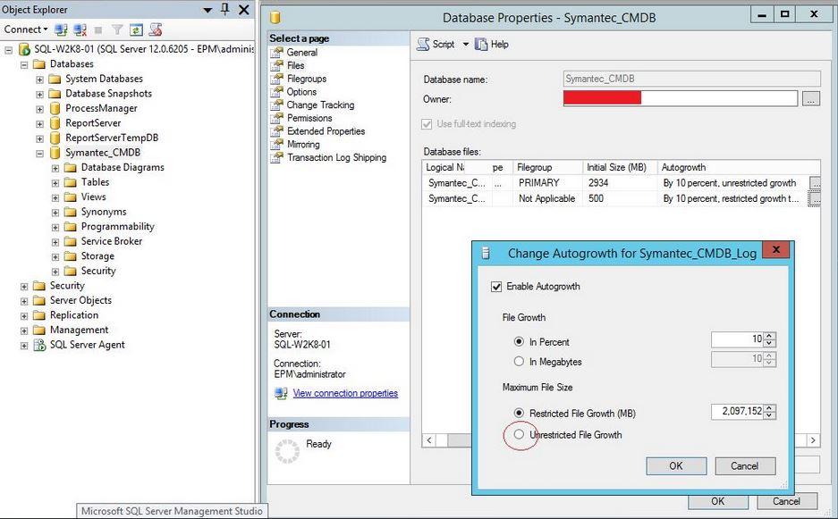Screen dimensions: 838x519
Task: Select the In Percent radio button
Action: tap(519, 341)
